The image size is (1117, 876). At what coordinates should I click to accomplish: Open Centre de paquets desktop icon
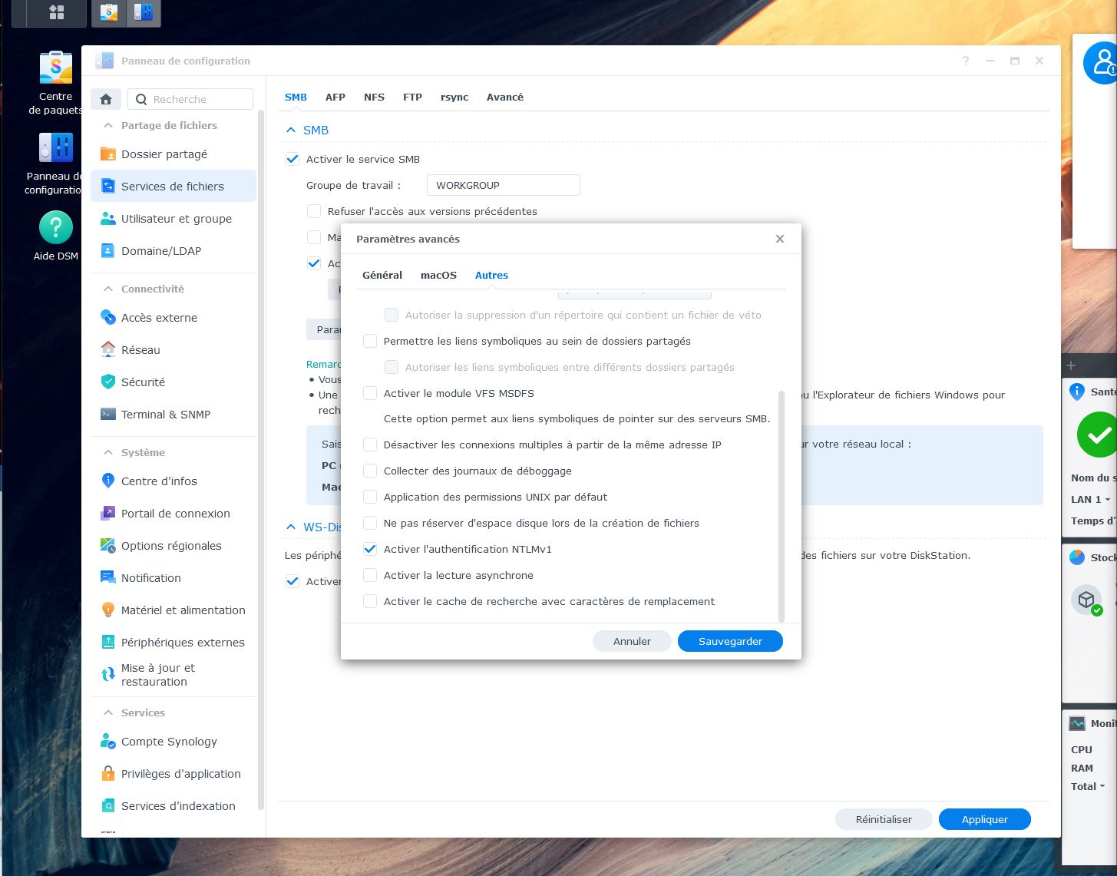pos(55,68)
